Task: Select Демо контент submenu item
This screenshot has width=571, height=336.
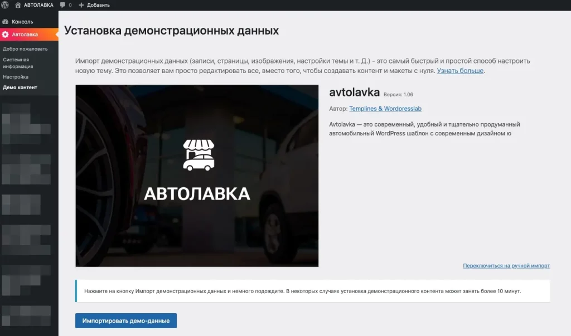Action: point(20,87)
